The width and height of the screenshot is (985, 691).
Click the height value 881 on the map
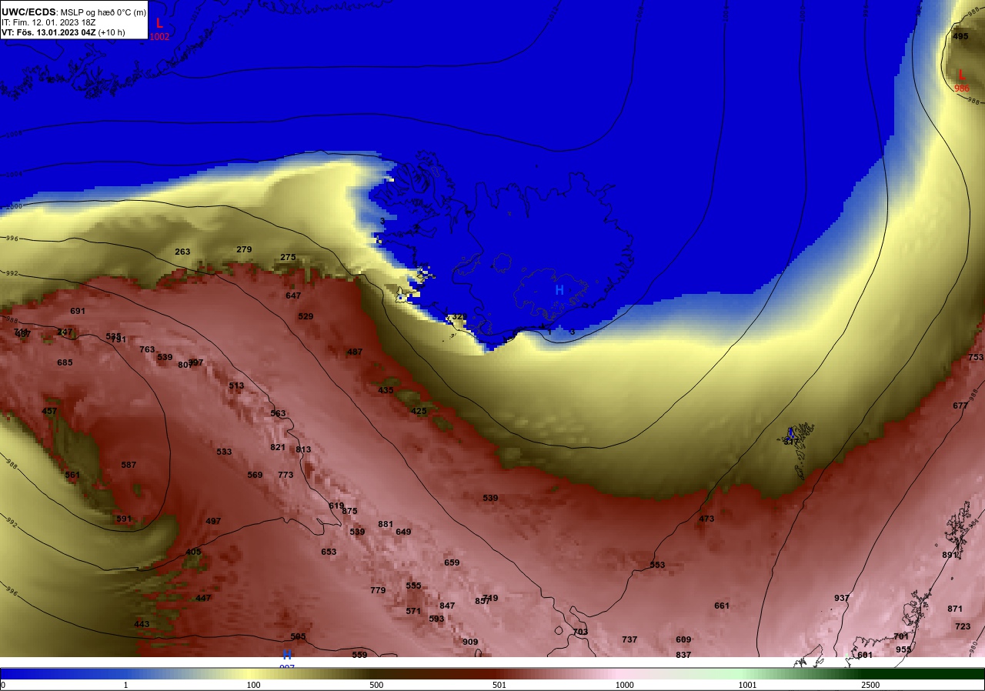(386, 525)
